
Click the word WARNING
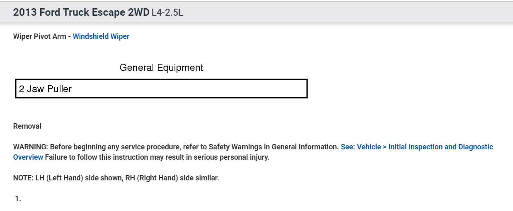click(x=30, y=147)
